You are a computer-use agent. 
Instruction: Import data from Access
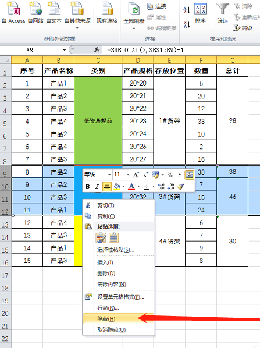14,13
